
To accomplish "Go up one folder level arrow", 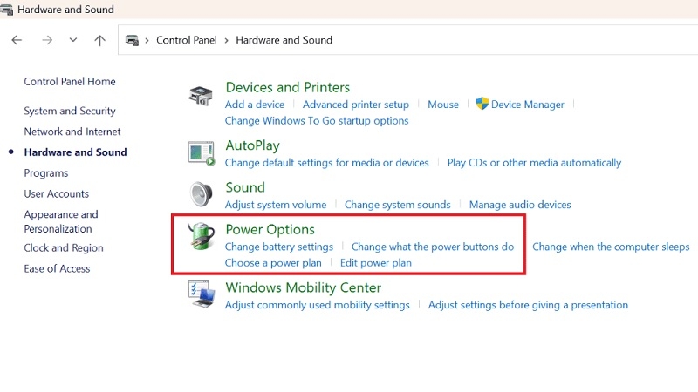I will pyautogui.click(x=99, y=40).
